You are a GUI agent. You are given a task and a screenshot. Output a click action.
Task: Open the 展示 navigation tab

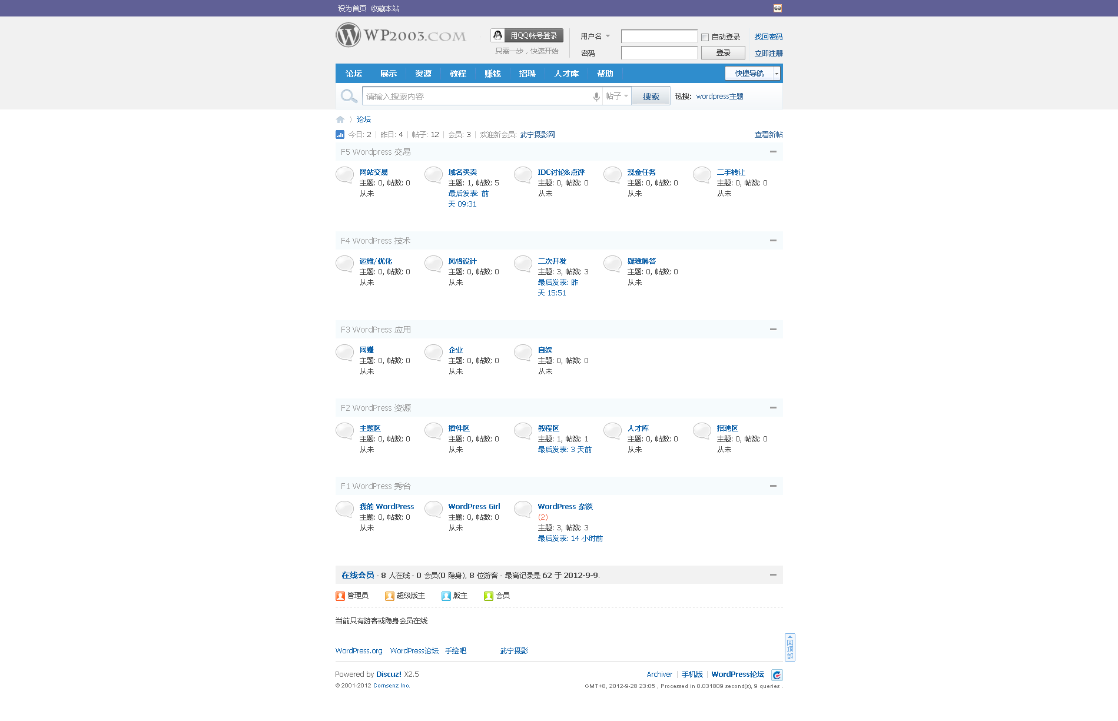[389, 74]
